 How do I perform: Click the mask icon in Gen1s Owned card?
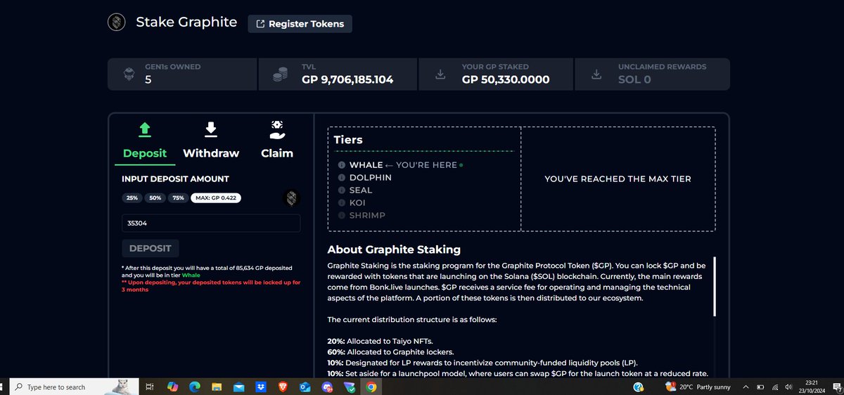tap(129, 75)
